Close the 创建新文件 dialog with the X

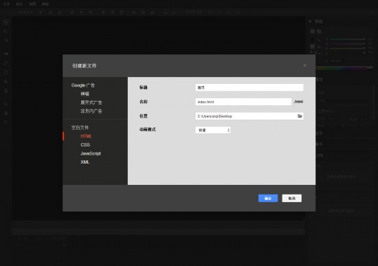point(305,65)
